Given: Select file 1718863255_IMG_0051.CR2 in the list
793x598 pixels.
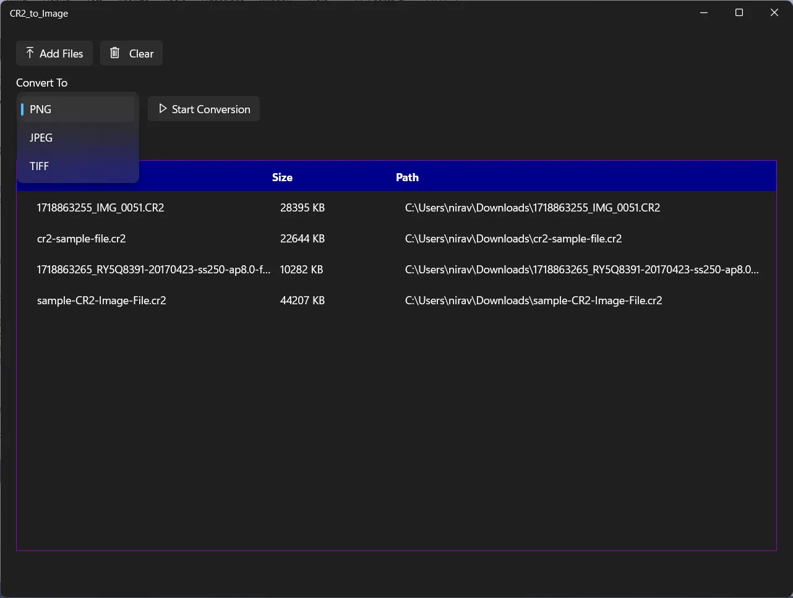Looking at the screenshot, I should click(x=101, y=208).
